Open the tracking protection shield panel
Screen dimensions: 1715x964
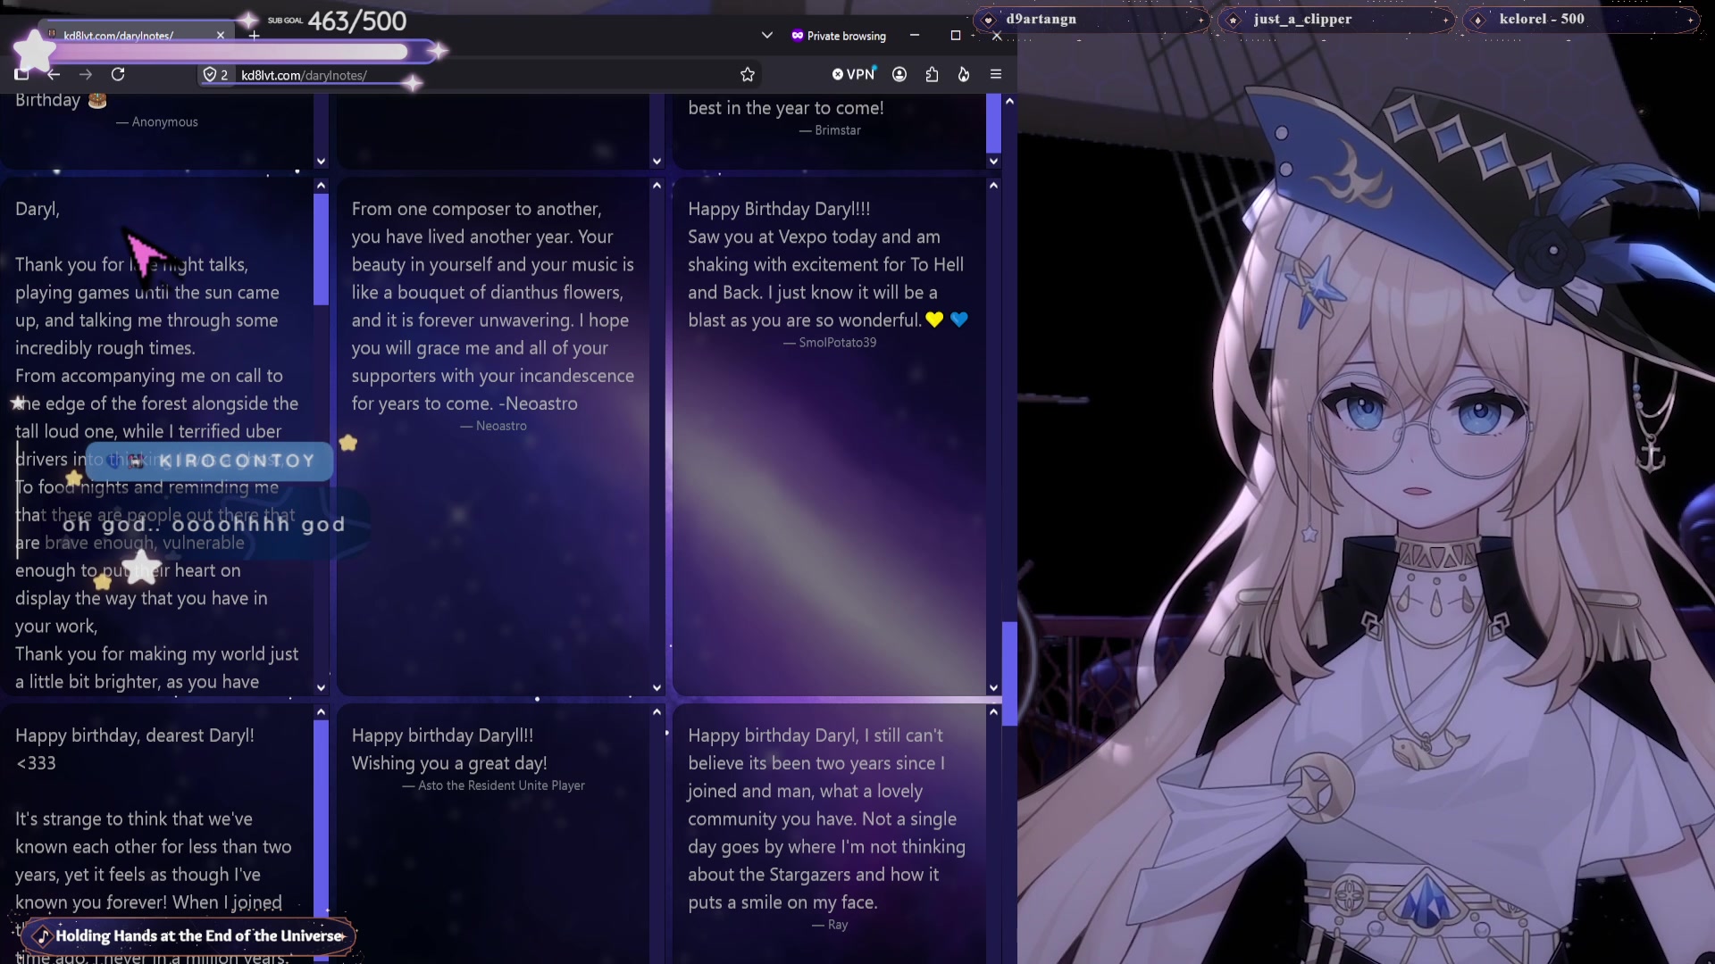click(x=210, y=75)
